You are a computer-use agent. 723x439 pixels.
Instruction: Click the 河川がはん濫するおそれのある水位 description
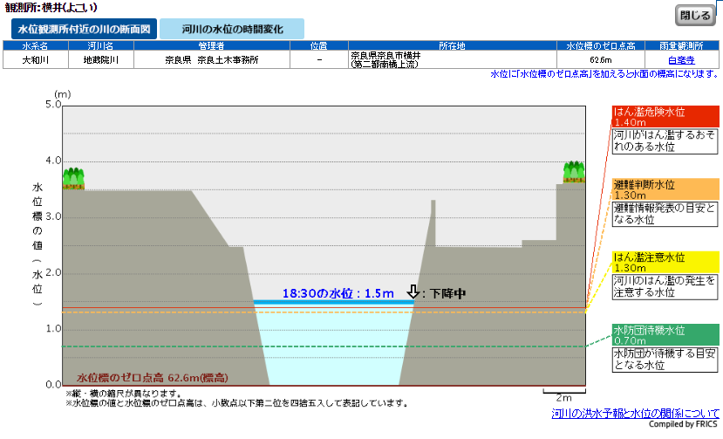coord(665,141)
